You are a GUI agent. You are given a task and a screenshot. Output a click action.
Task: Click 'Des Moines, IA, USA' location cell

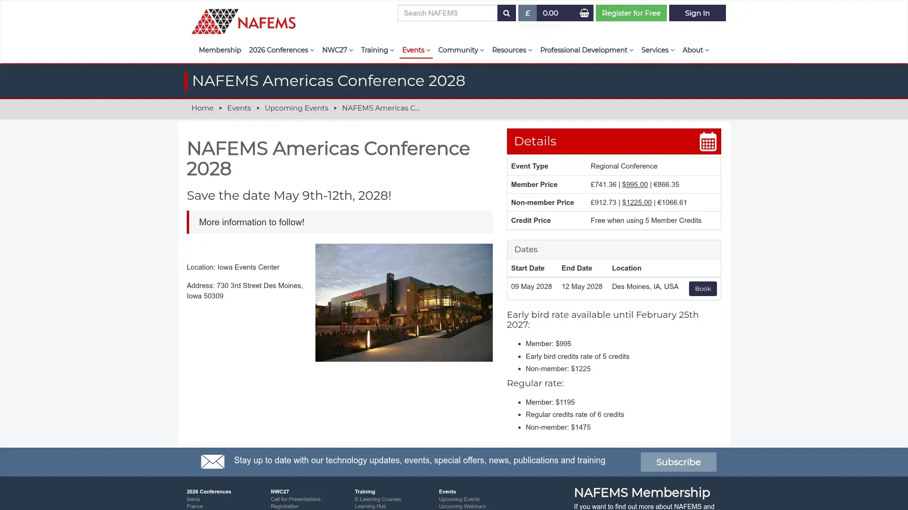coord(645,287)
